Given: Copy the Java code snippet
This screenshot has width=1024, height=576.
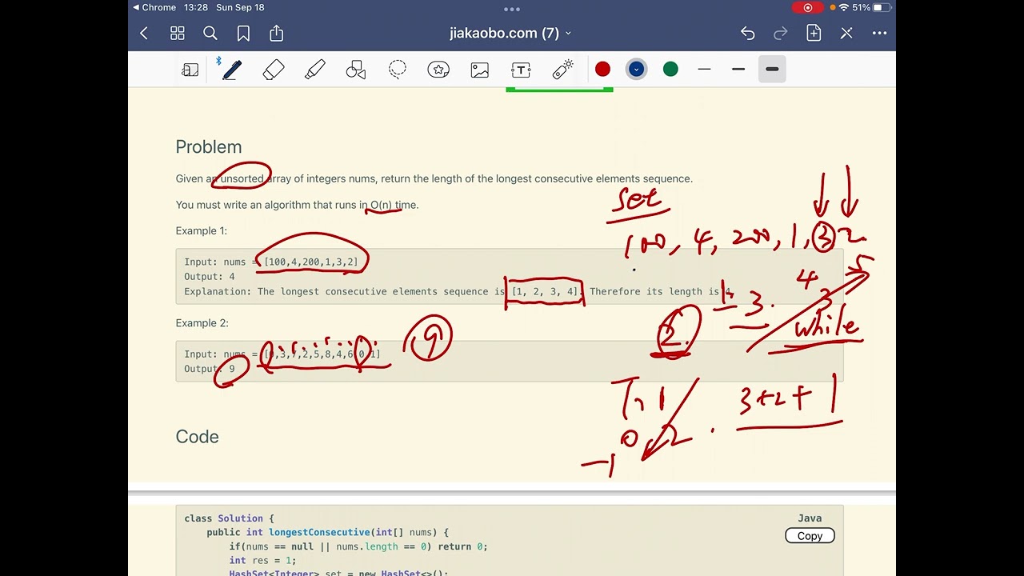Looking at the screenshot, I should click(x=810, y=536).
